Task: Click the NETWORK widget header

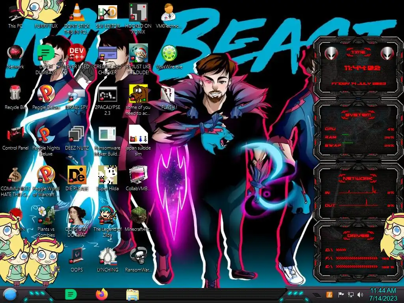Action: [357, 178]
